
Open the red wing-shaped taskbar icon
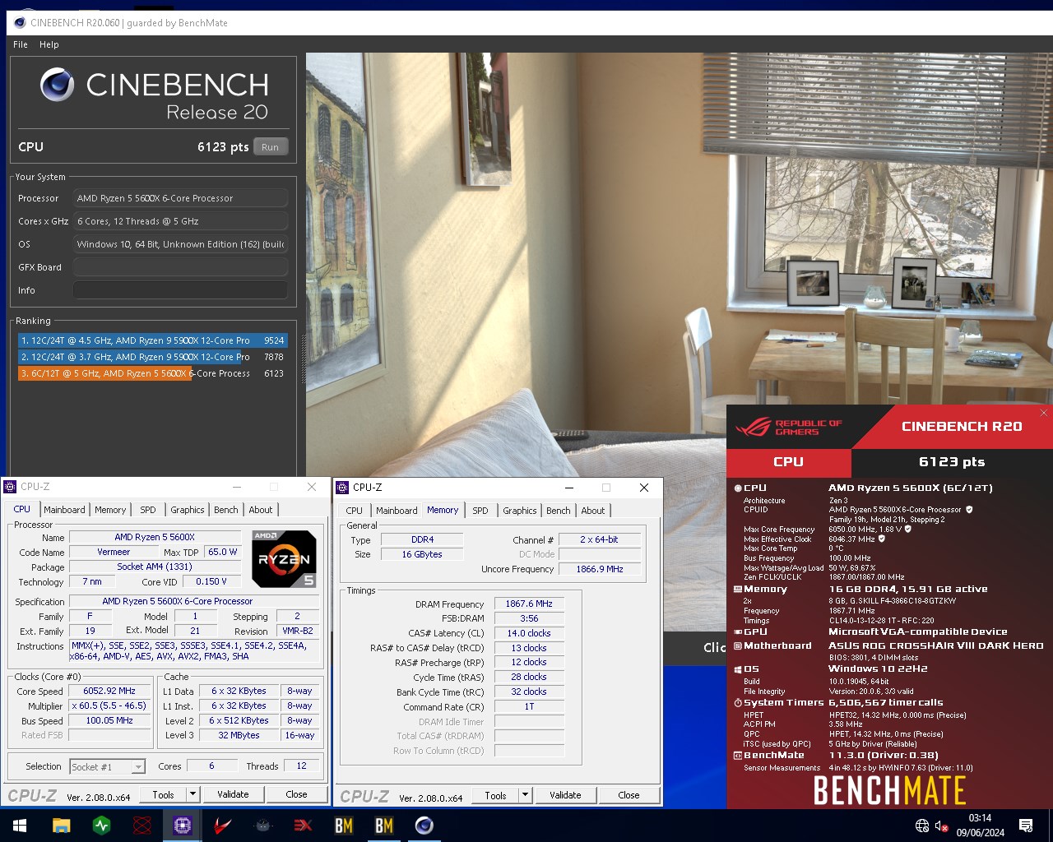point(223,826)
